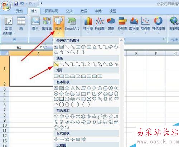The height and width of the screenshot is (147, 179).
Task: Choose the scribble tool under 线条
Action: coord(116,64)
